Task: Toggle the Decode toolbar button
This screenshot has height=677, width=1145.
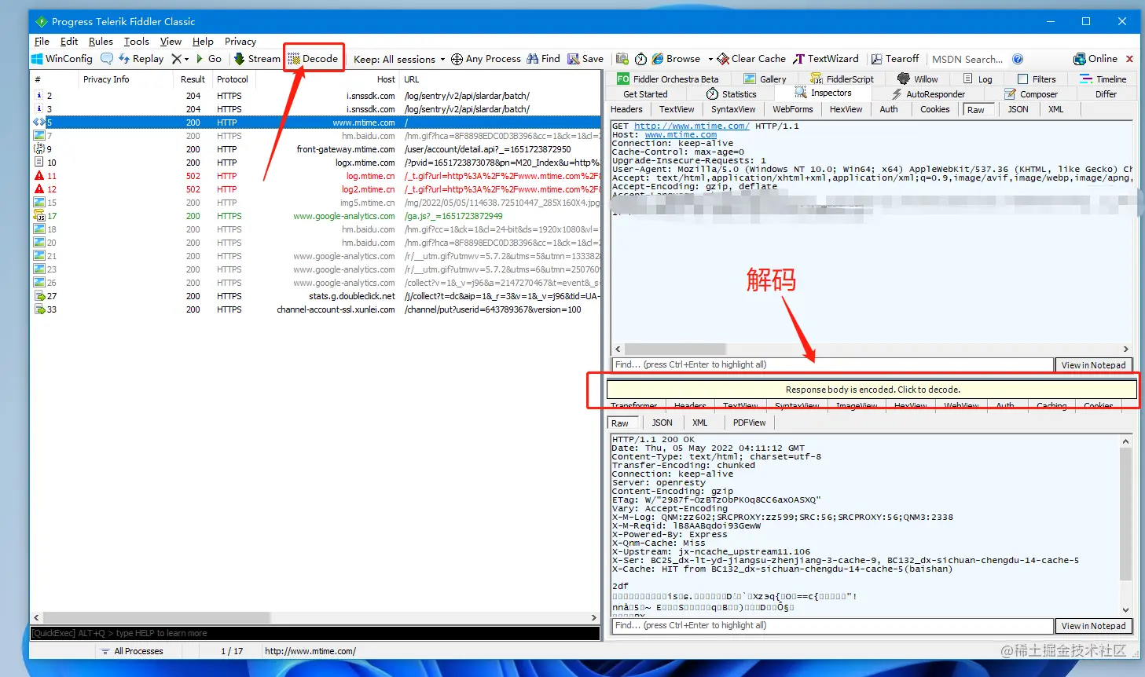Action: click(314, 59)
